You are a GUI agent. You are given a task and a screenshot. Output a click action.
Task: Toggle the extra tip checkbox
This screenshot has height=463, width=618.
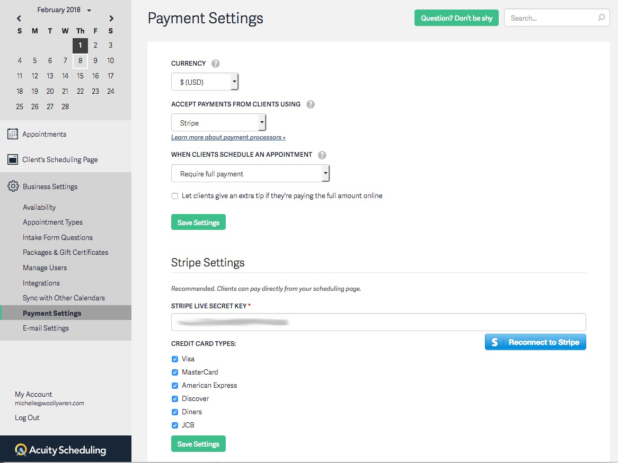coord(175,196)
